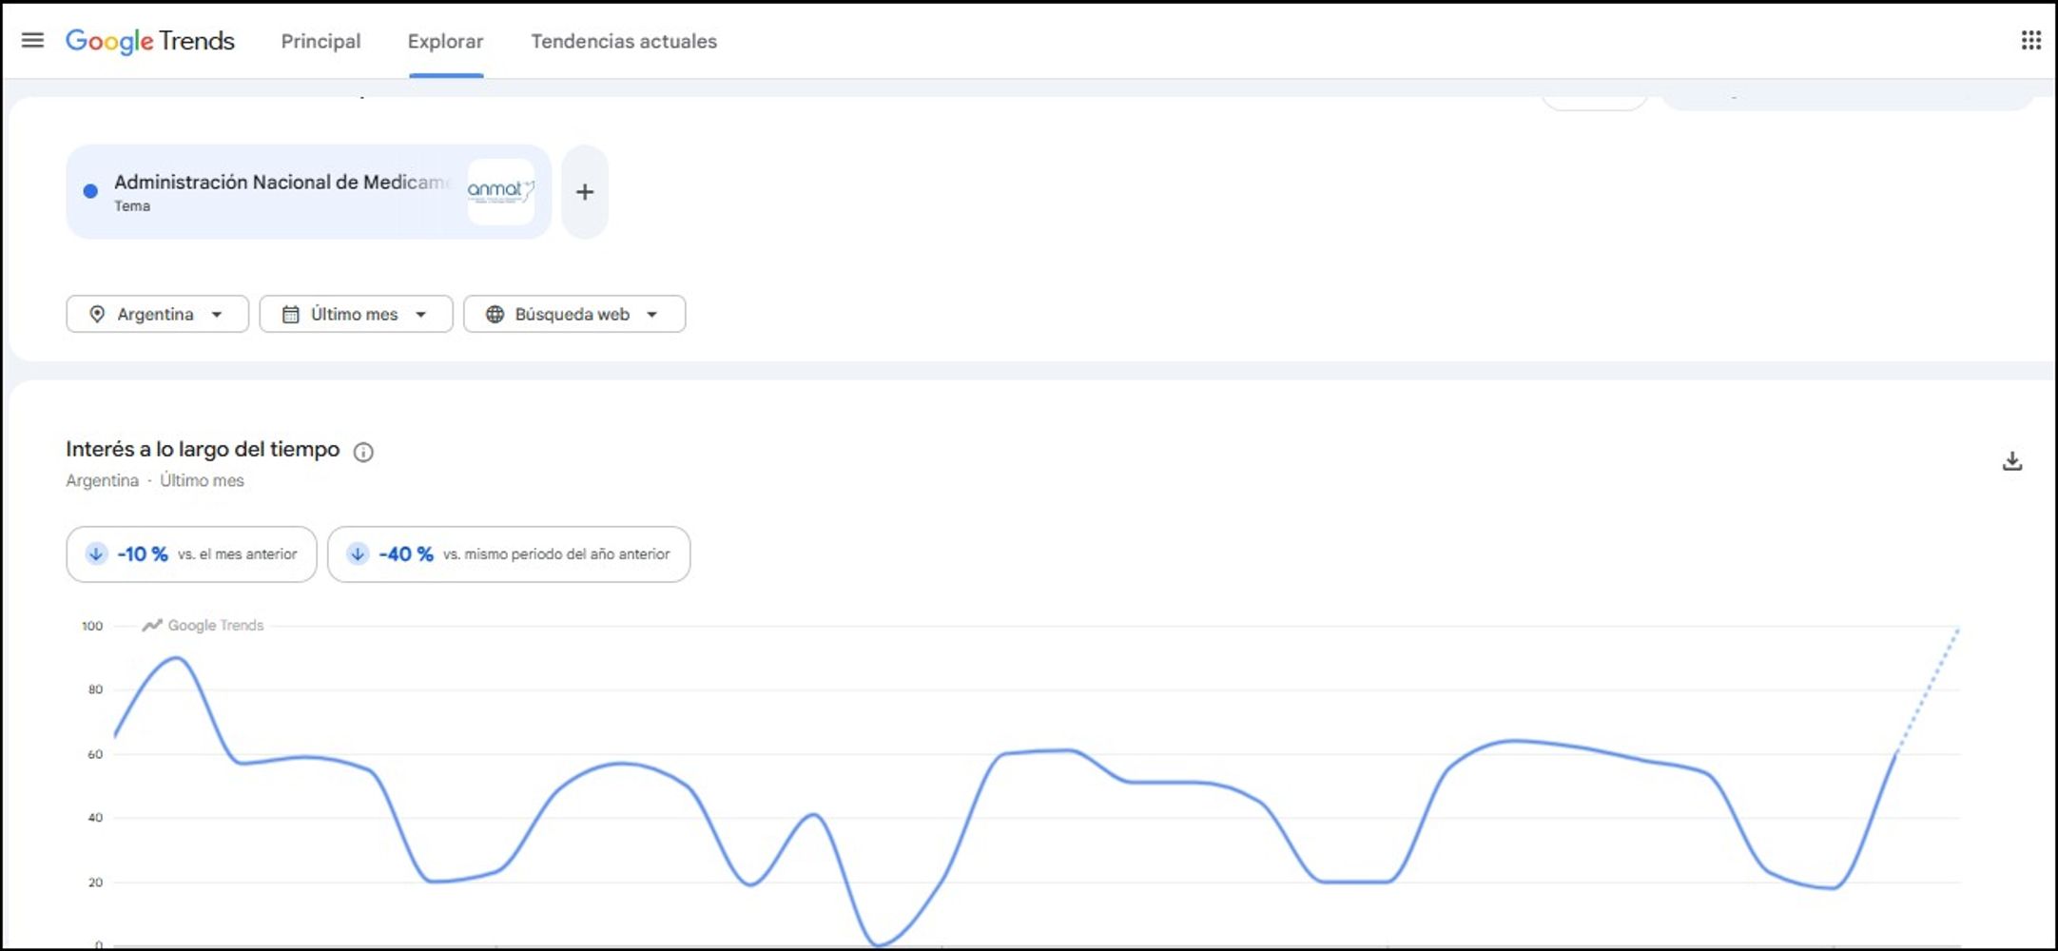Click the down arrow icon beside -40 %
The width and height of the screenshot is (2058, 951).
(x=358, y=553)
